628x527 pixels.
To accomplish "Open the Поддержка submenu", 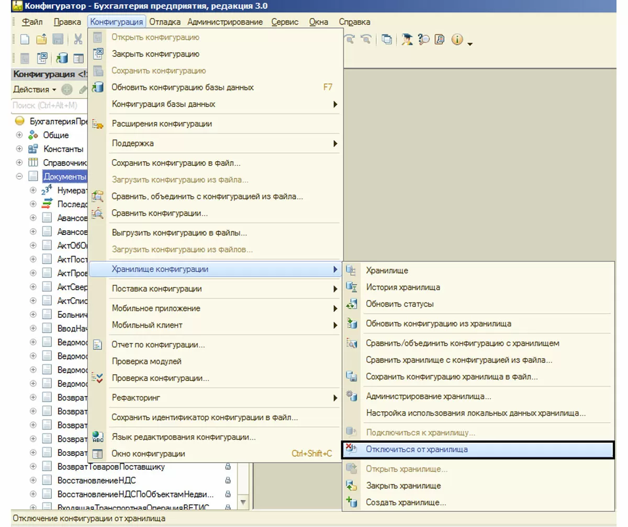I will tap(133, 143).
